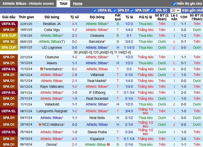Click the Real Betis team name
This screenshot has width=203, height=147.
[97, 118]
